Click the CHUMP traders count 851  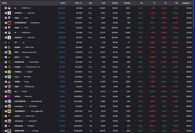coord(129,67)
